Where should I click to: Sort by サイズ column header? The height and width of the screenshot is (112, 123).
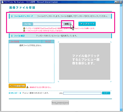[48, 41]
